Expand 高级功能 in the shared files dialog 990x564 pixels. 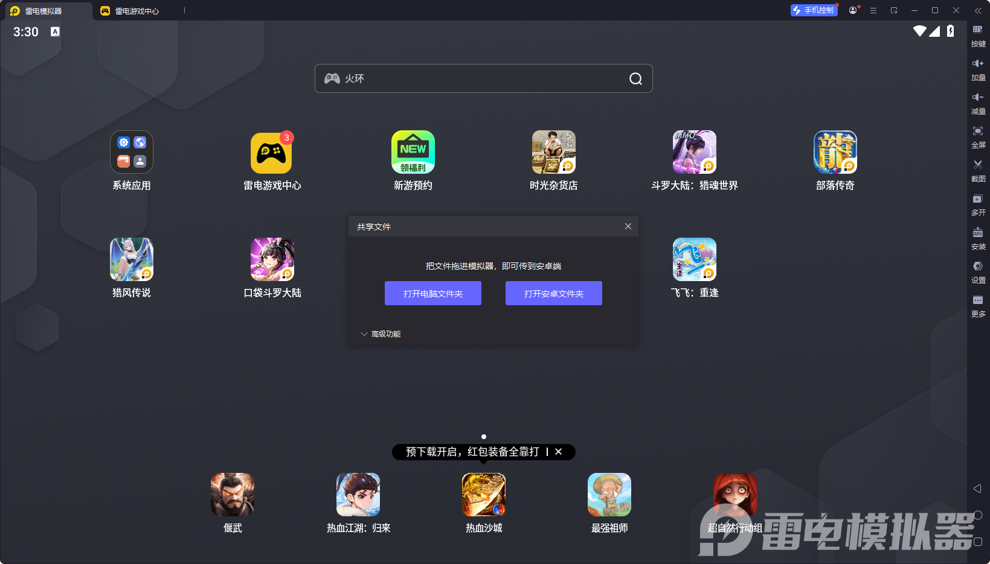coord(381,334)
